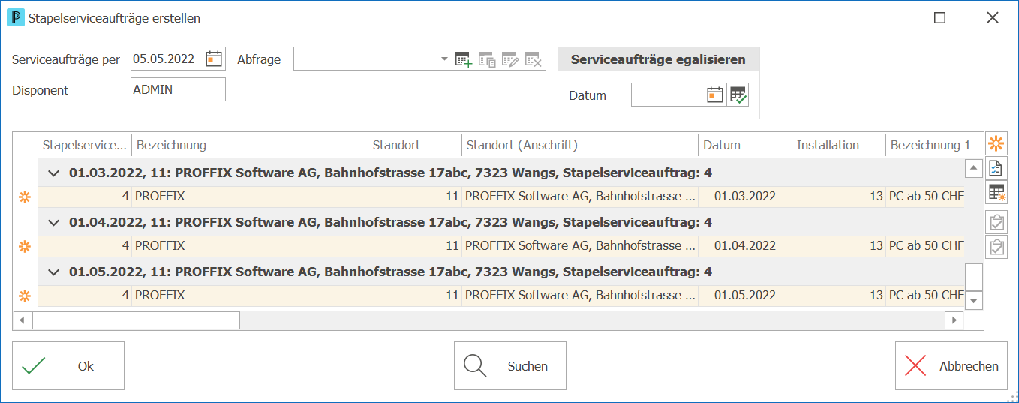Screen dimensions: 1019x403
Task: Edit Abfrage query pencil icon
Action: click(x=510, y=59)
